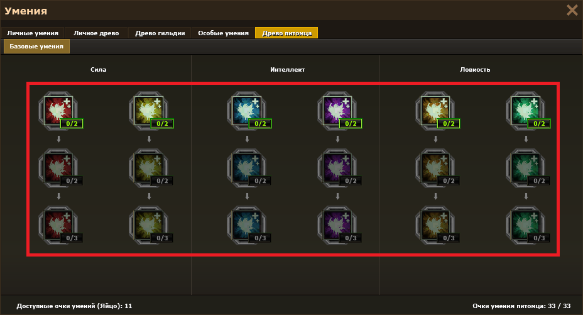
Task: Click the bottom-row green 0/3 skill
Action: click(x=526, y=225)
